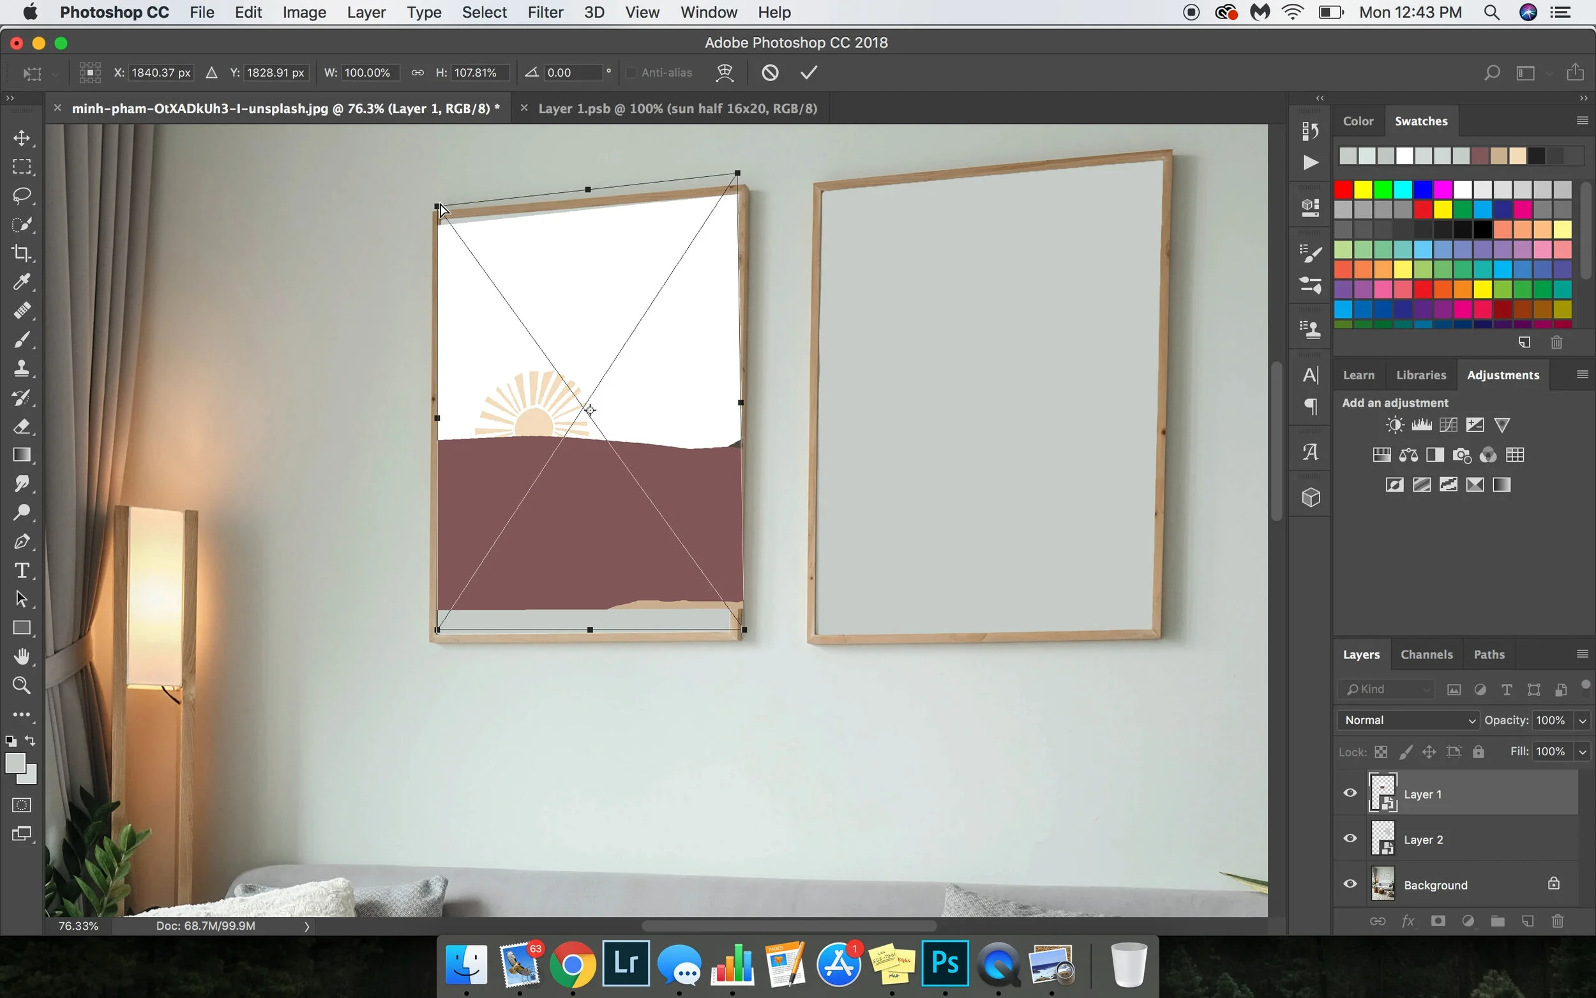Click the rotation angle input field
The width and height of the screenshot is (1596, 998).
point(571,73)
